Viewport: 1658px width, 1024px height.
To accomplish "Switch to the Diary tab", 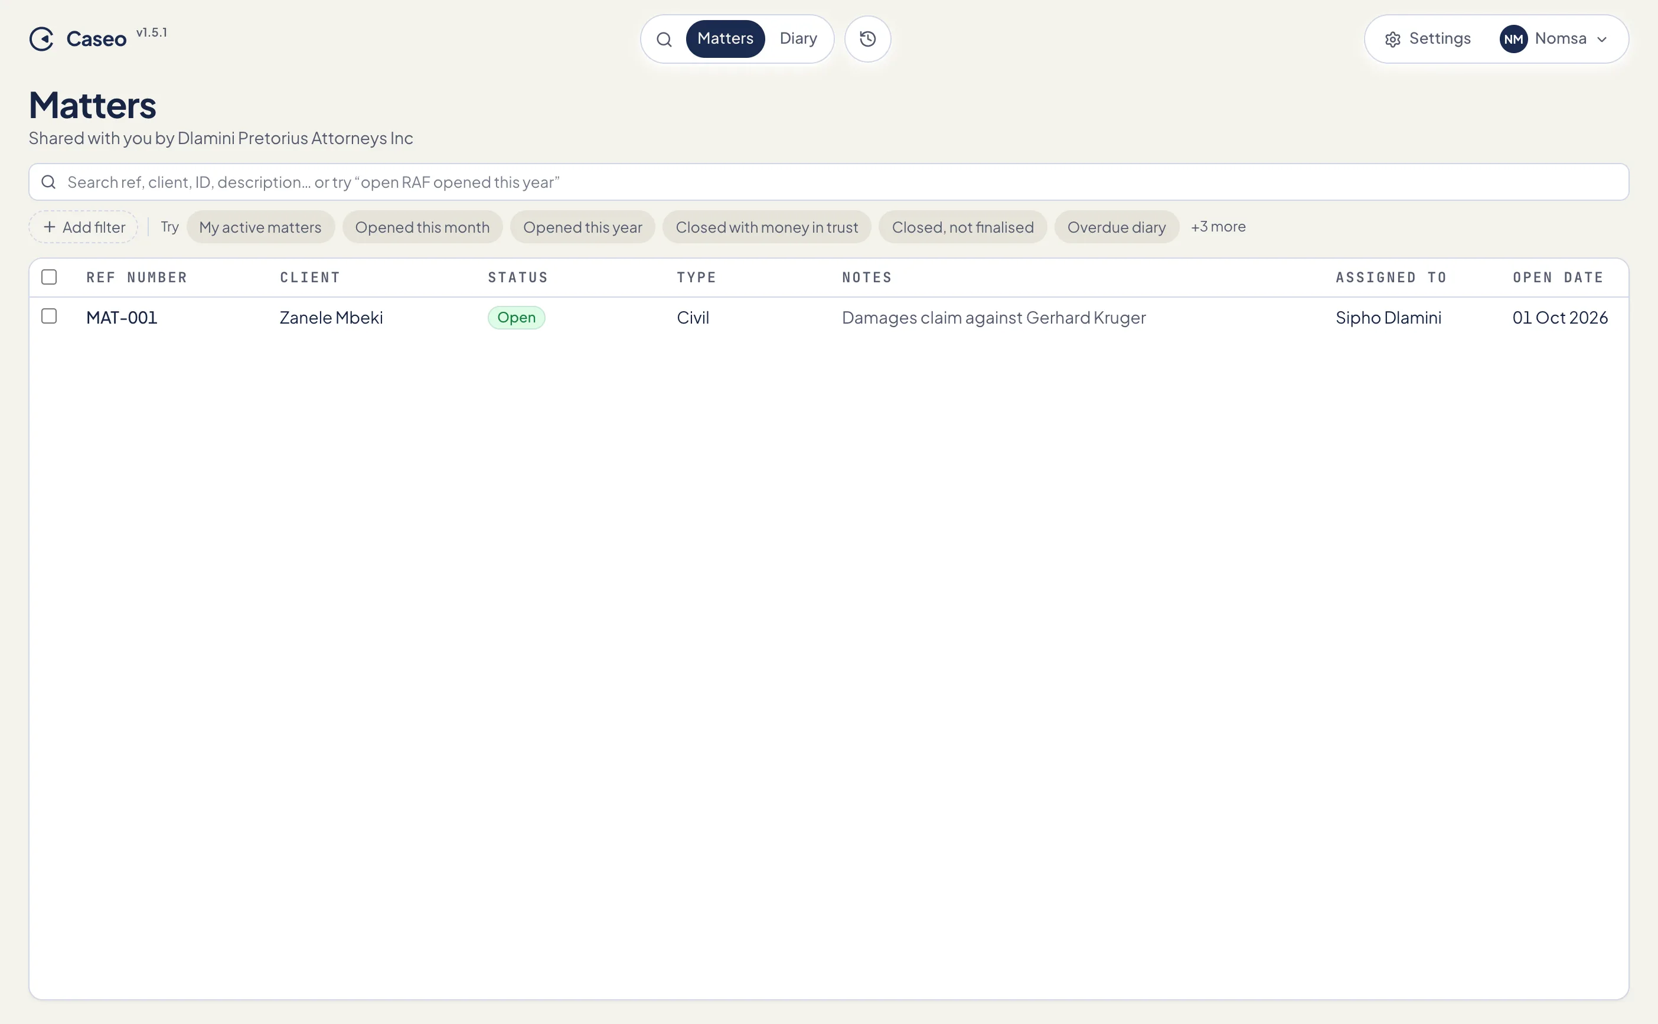I will pos(798,38).
